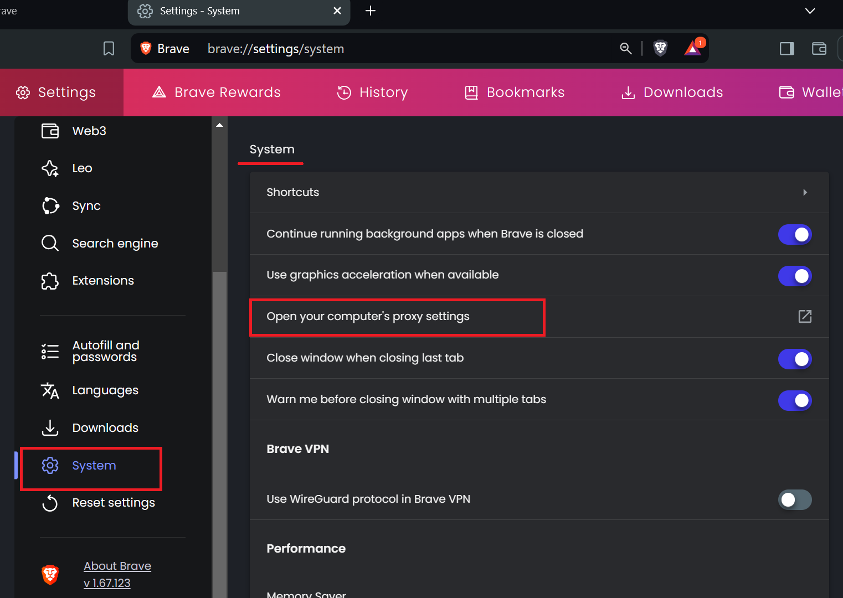Image resolution: width=843 pixels, height=598 pixels.
Task: Click the zoom magnifier icon in address bar
Action: coord(626,49)
